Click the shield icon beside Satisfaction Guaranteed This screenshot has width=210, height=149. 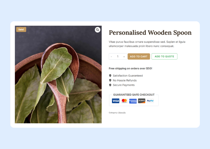pos(110,76)
